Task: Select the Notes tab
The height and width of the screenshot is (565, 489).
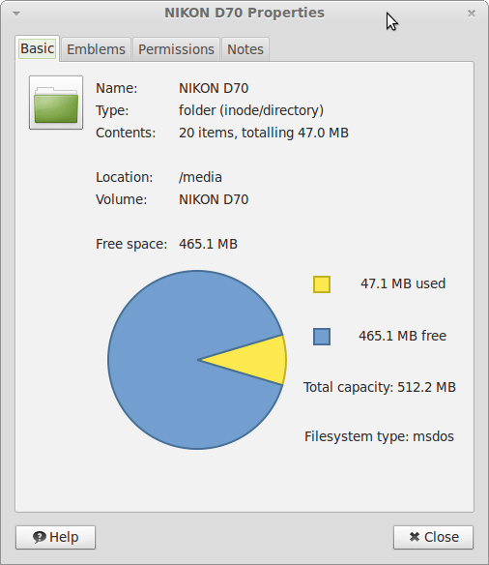Action: (x=245, y=49)
